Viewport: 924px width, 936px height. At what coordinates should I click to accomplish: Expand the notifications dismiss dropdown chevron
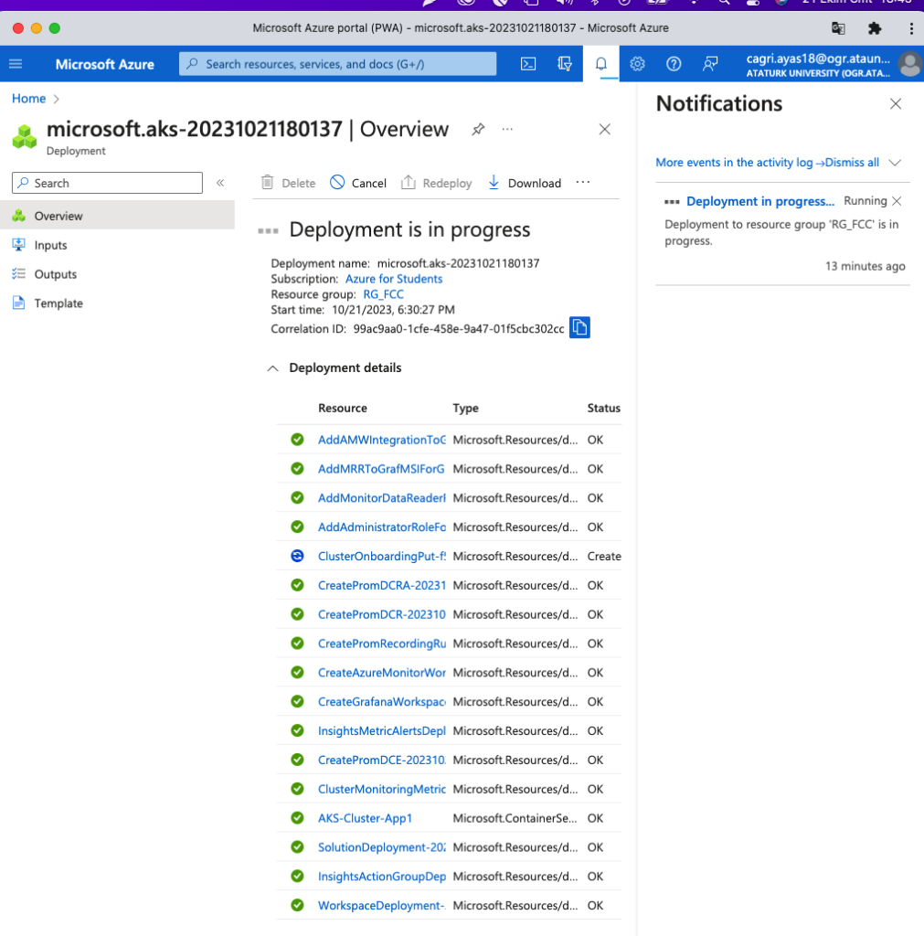point(895,163)
